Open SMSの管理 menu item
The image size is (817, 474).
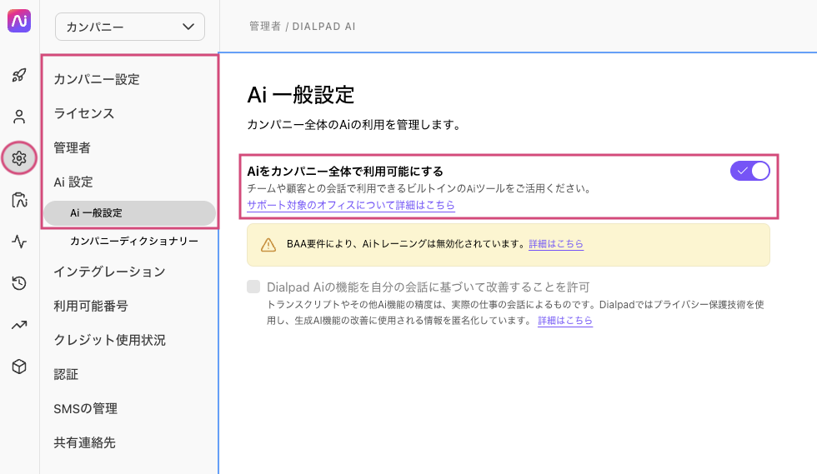coord(85,409)
